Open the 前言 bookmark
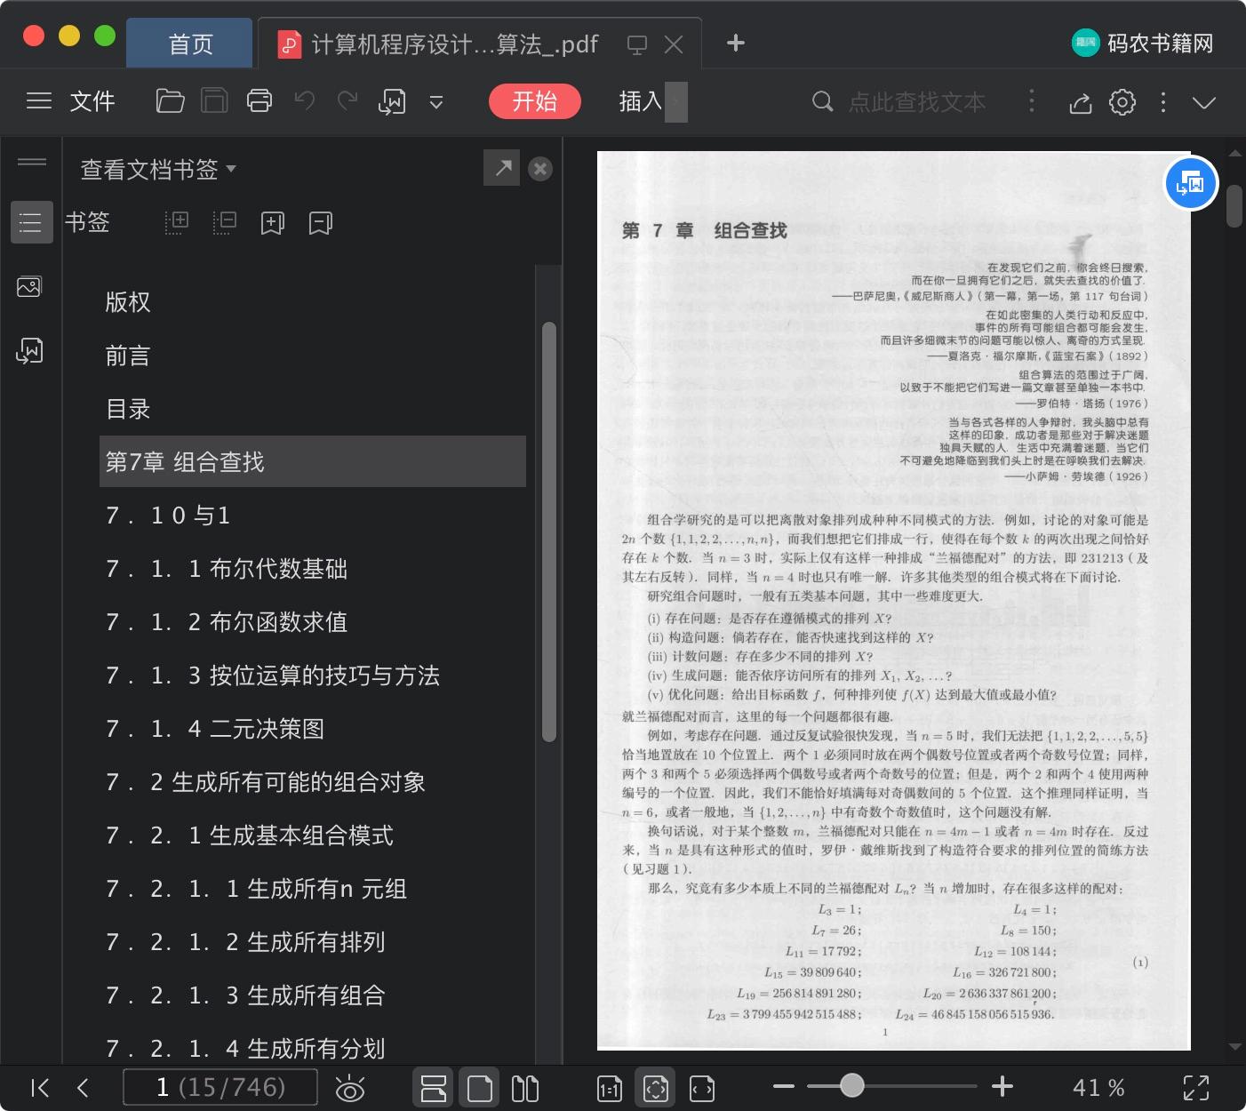The width and height of the screenshot is (1246, 1111). [128, 356]
